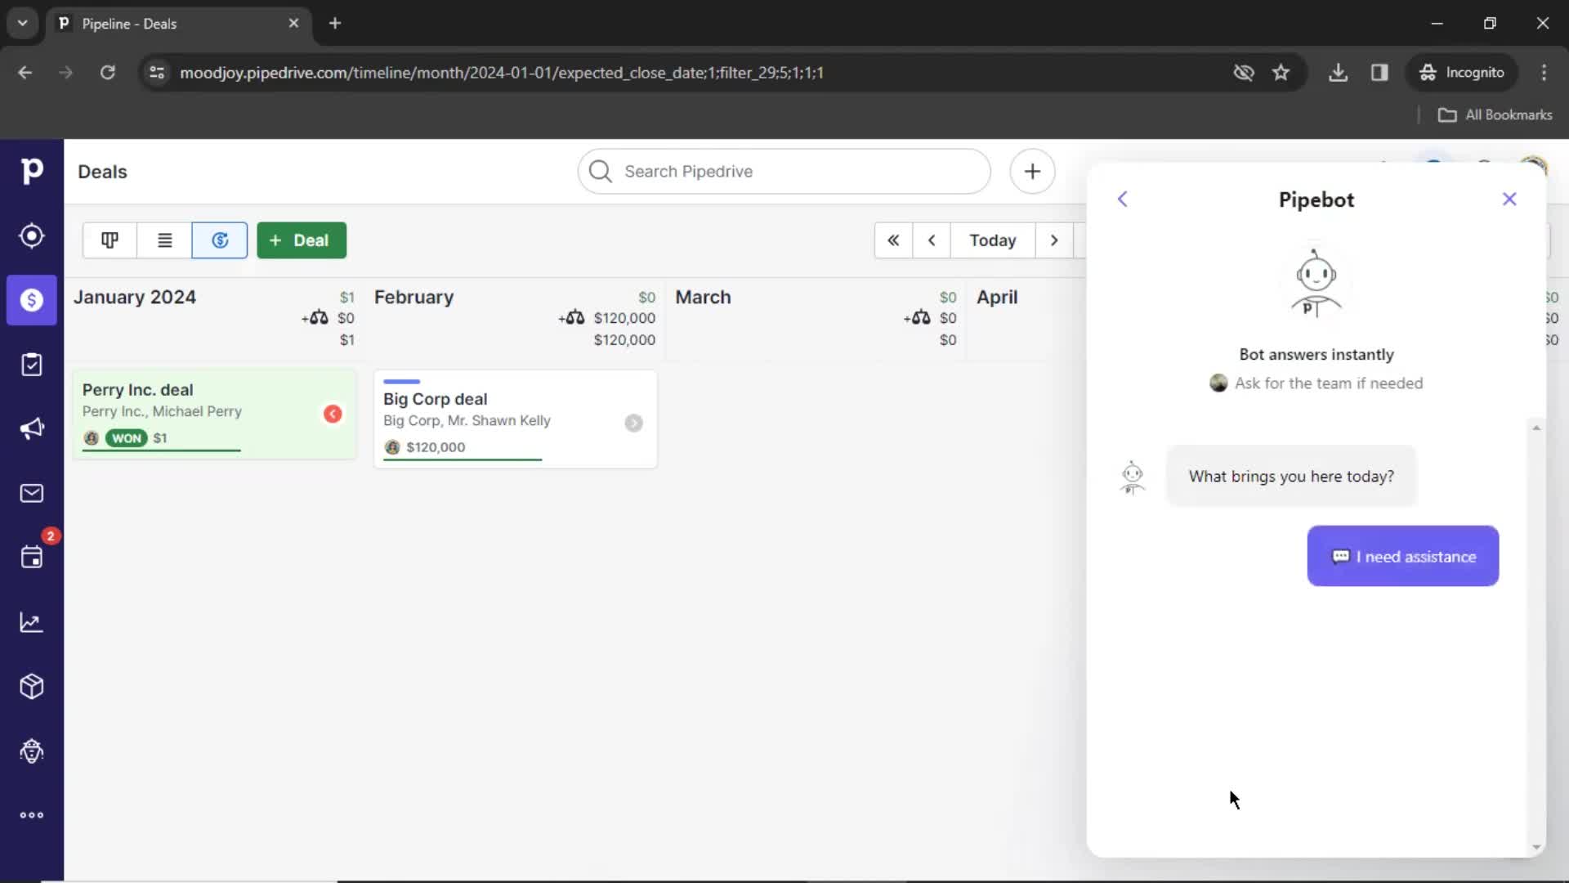Enable the stalled indicator on Big Corp deal

click(x=635, y=423)
